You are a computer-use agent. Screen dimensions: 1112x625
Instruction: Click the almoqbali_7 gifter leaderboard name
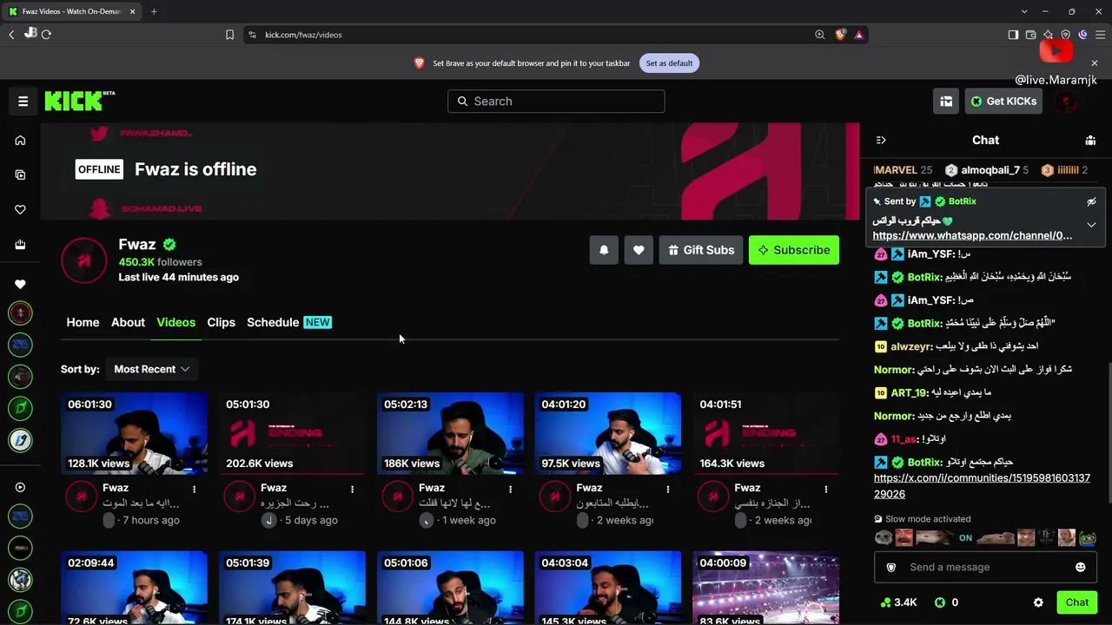(990, 170)
